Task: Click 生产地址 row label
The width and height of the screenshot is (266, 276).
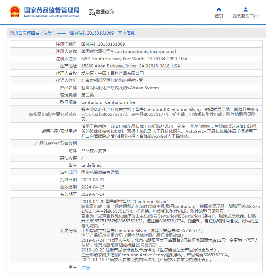Action: coord(68,66)
